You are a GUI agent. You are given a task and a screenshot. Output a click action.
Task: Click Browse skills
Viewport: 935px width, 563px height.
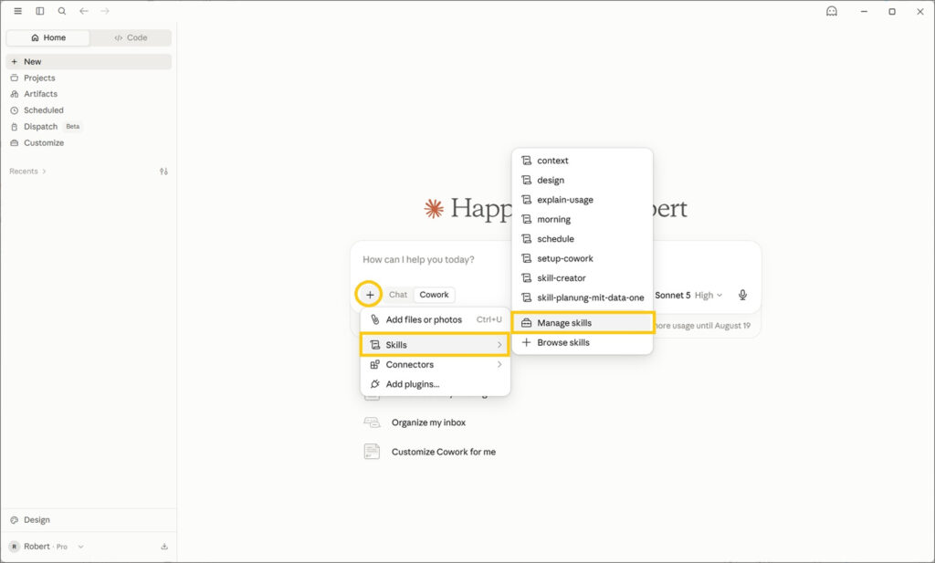582,342
